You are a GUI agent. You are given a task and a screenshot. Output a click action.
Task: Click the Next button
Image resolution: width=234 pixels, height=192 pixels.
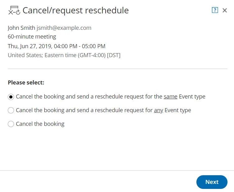point(212,182)
